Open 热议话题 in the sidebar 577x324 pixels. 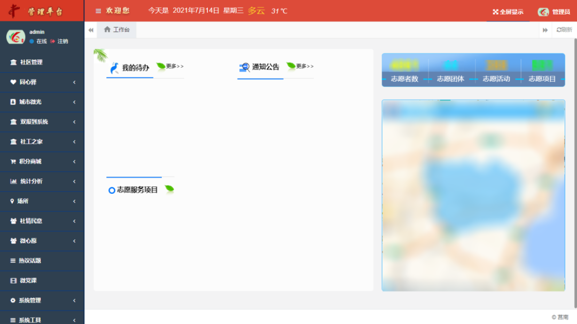coord(29,261)
